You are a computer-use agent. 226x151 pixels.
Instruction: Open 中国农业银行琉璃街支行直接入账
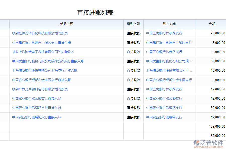pyautogui.click(x=37, y=117)
